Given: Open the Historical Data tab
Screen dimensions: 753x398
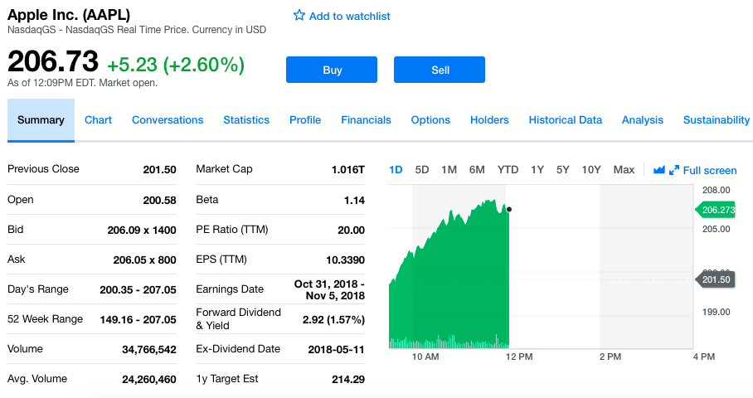Looking at the screenshot, I should (x=566, y=120).
